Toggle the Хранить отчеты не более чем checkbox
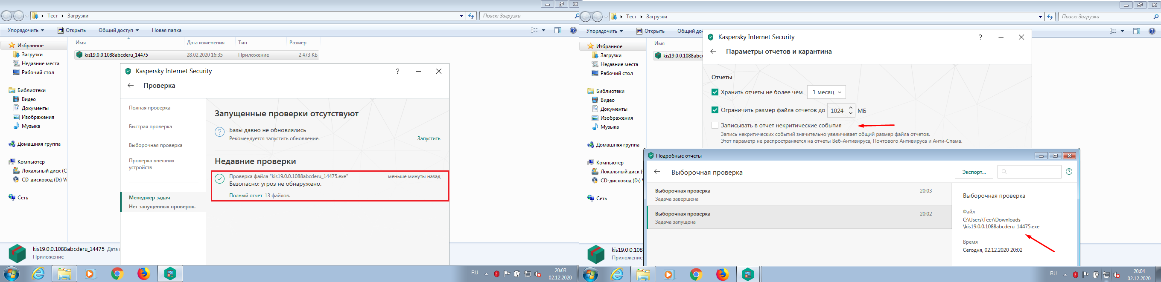 click(715, 92)
